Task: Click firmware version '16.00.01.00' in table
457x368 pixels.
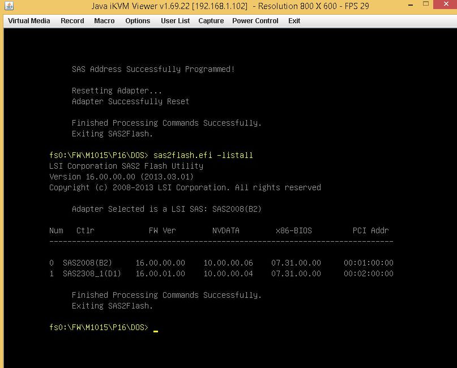Action: point(160,273)
